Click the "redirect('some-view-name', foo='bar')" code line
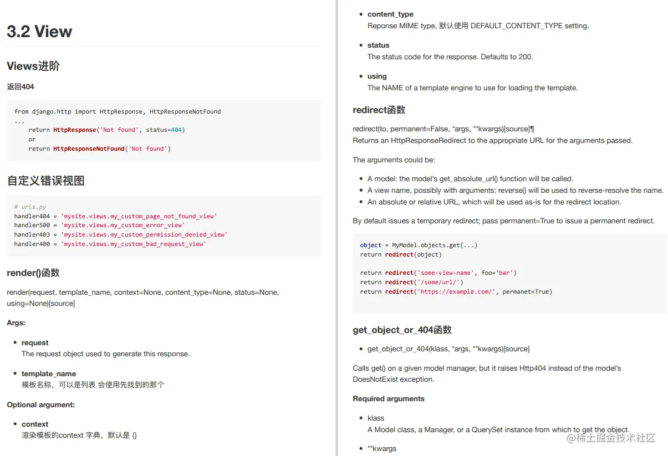This screenshot has width=668, height=456. point(438,273)
